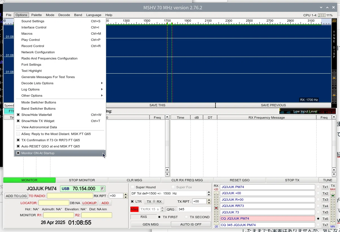Click SAVE PREVIOUS button

274,105
